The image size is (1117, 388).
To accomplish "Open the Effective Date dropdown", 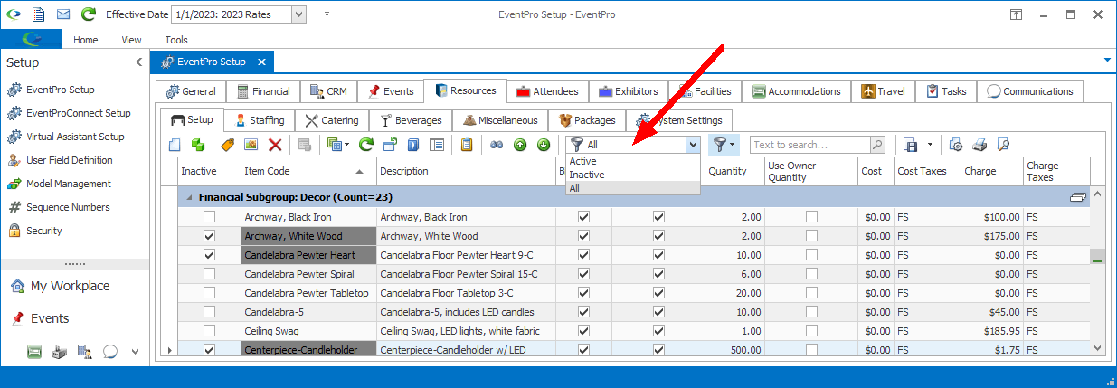I will (298, 14).
